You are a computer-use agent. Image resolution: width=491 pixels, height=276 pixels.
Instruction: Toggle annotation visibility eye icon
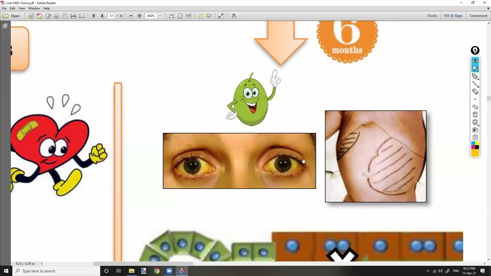coord(475,61)
